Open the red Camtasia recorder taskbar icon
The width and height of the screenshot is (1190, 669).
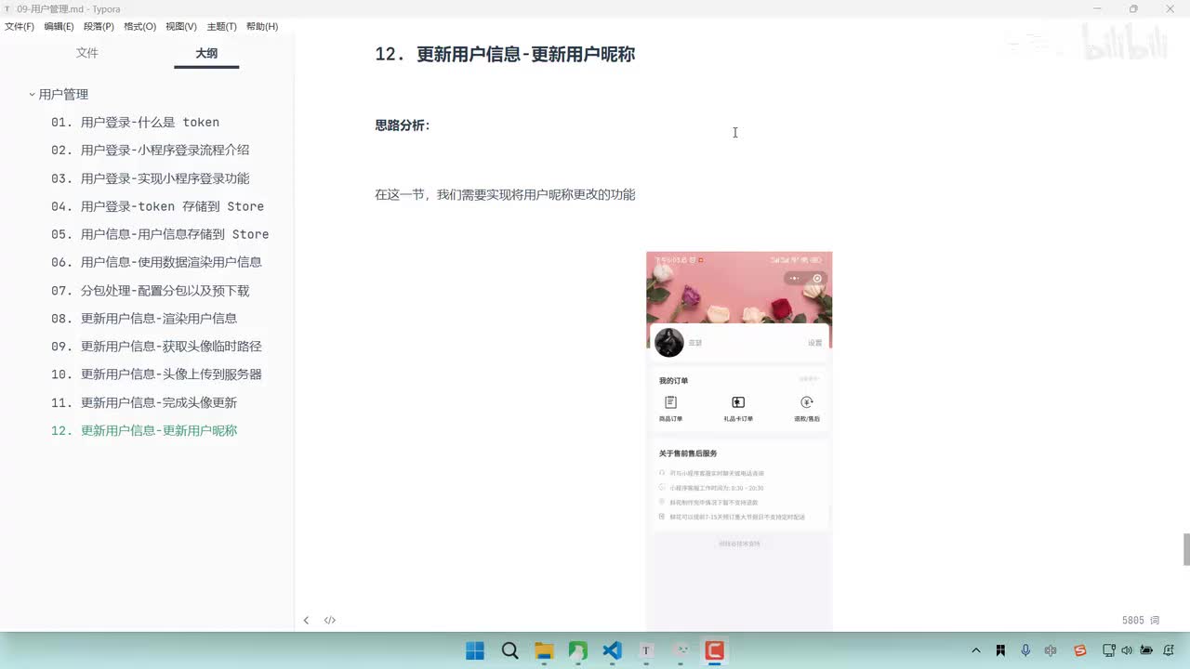click(714, 650)
